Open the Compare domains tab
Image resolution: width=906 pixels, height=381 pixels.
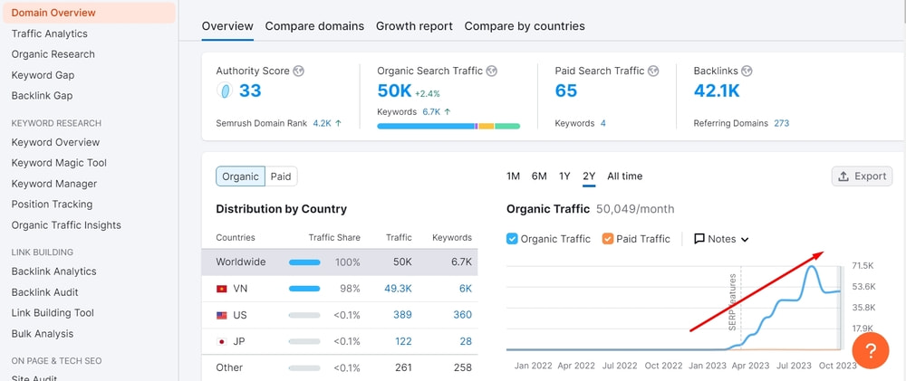click(314, 26)
